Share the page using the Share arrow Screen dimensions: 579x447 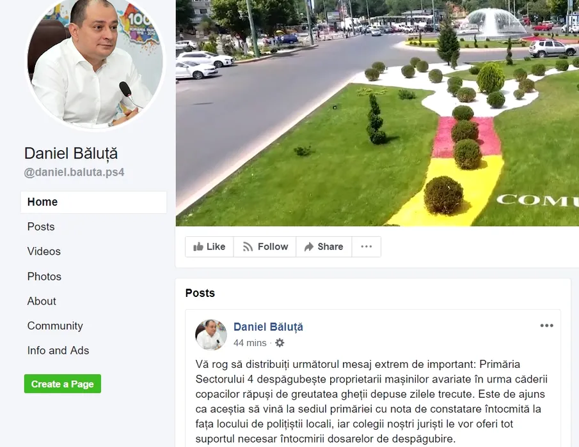(324, 246)
